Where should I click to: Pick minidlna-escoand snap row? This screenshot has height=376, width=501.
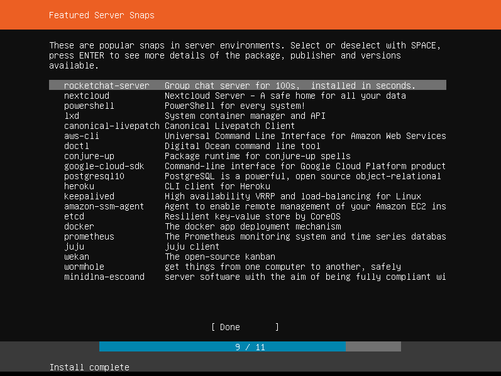point(248,277)
